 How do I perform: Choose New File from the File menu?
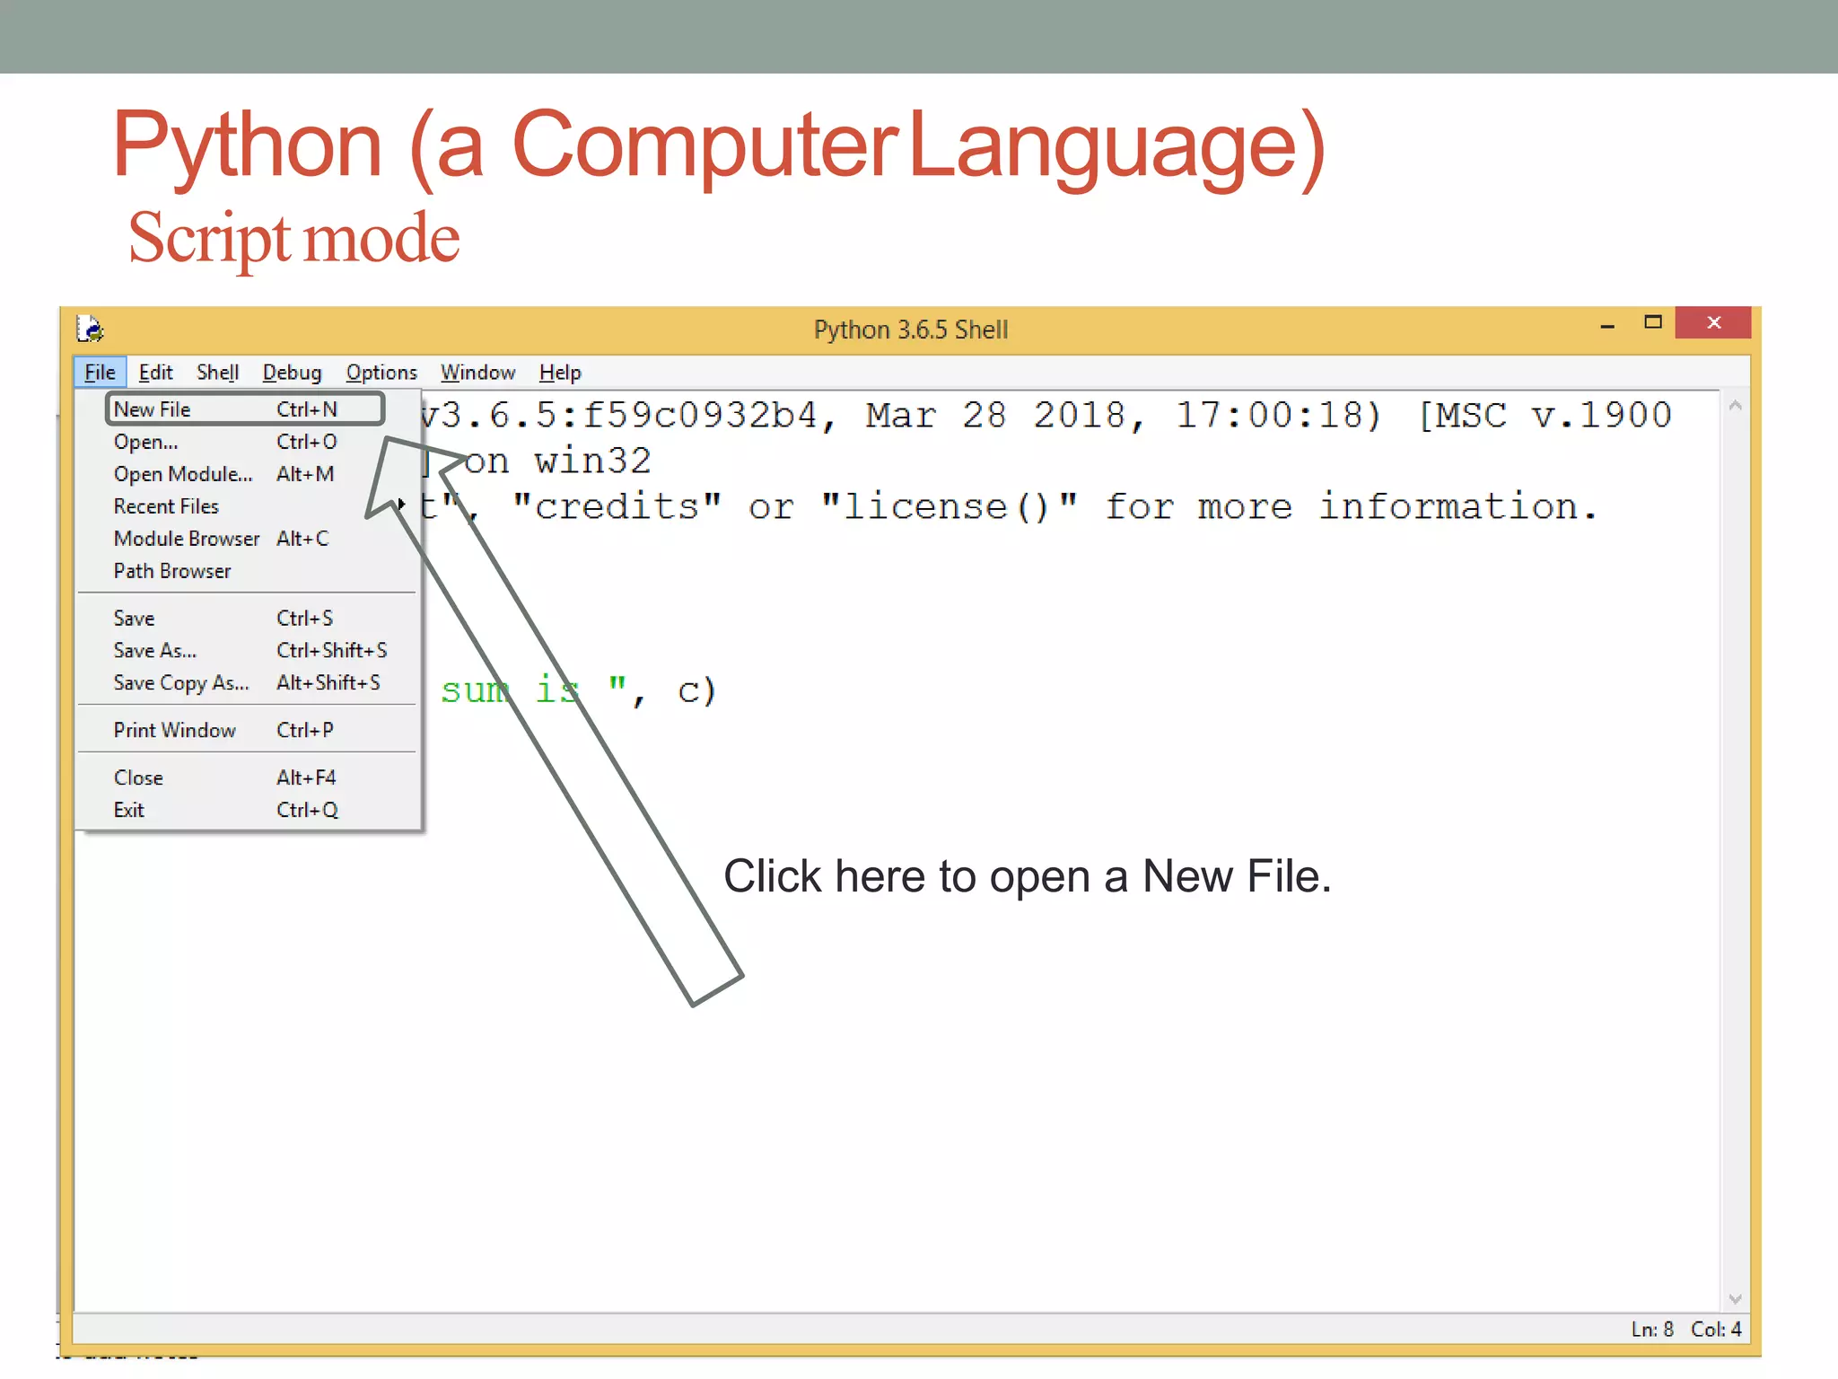[x=246, y=409]
